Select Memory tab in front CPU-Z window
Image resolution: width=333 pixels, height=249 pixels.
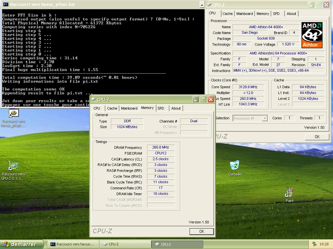(147, 108)
